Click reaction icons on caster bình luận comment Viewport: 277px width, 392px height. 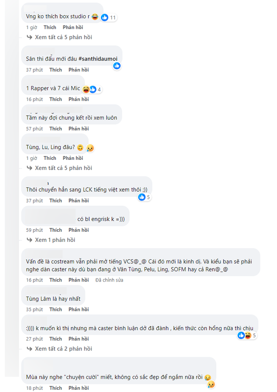click(244, 335)
